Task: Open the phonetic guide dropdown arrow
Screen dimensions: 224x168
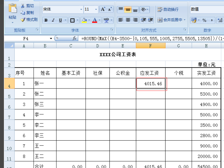Action: [x=111, y=20]
